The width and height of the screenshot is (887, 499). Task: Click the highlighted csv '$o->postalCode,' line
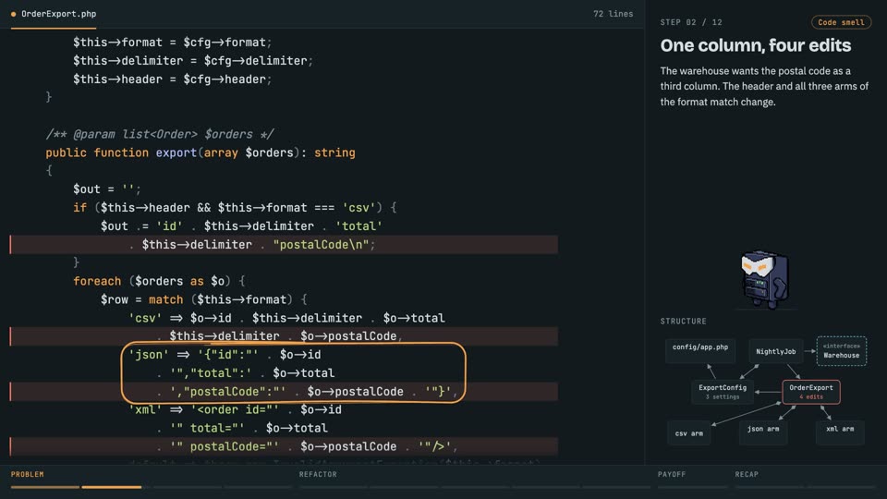[284, 336]
